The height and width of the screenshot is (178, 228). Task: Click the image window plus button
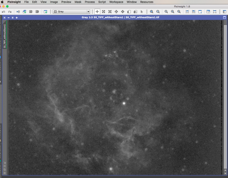(17, 18)
